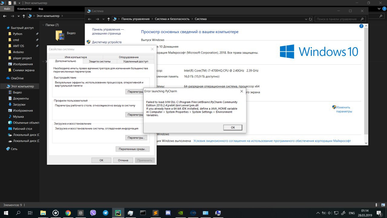387x218 pixels.
Task: Open the Вид menu in File Explorer
Action: (41, 9)
